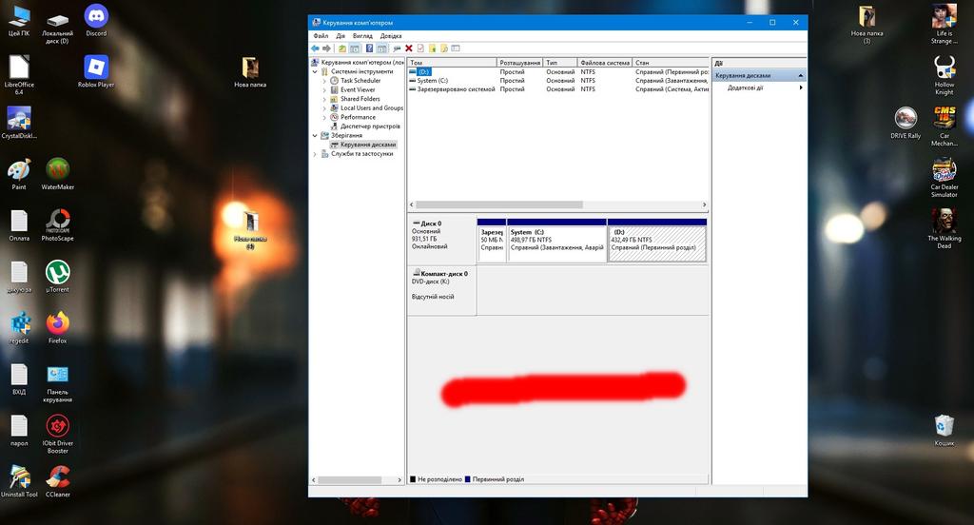The image size is (974, 525).
Task: Open the Вигляд menu
Action: click(x=362, y=36)
